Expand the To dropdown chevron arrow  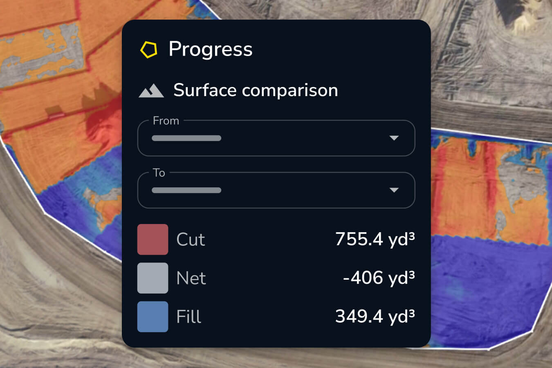pos(394,190)
